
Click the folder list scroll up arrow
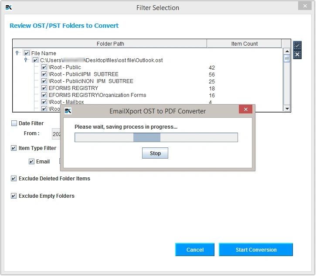[x=287, y=51]
